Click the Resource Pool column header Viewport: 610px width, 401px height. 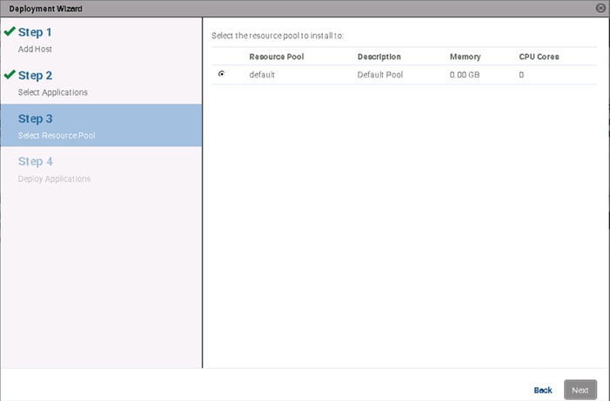tap(276, 57)
